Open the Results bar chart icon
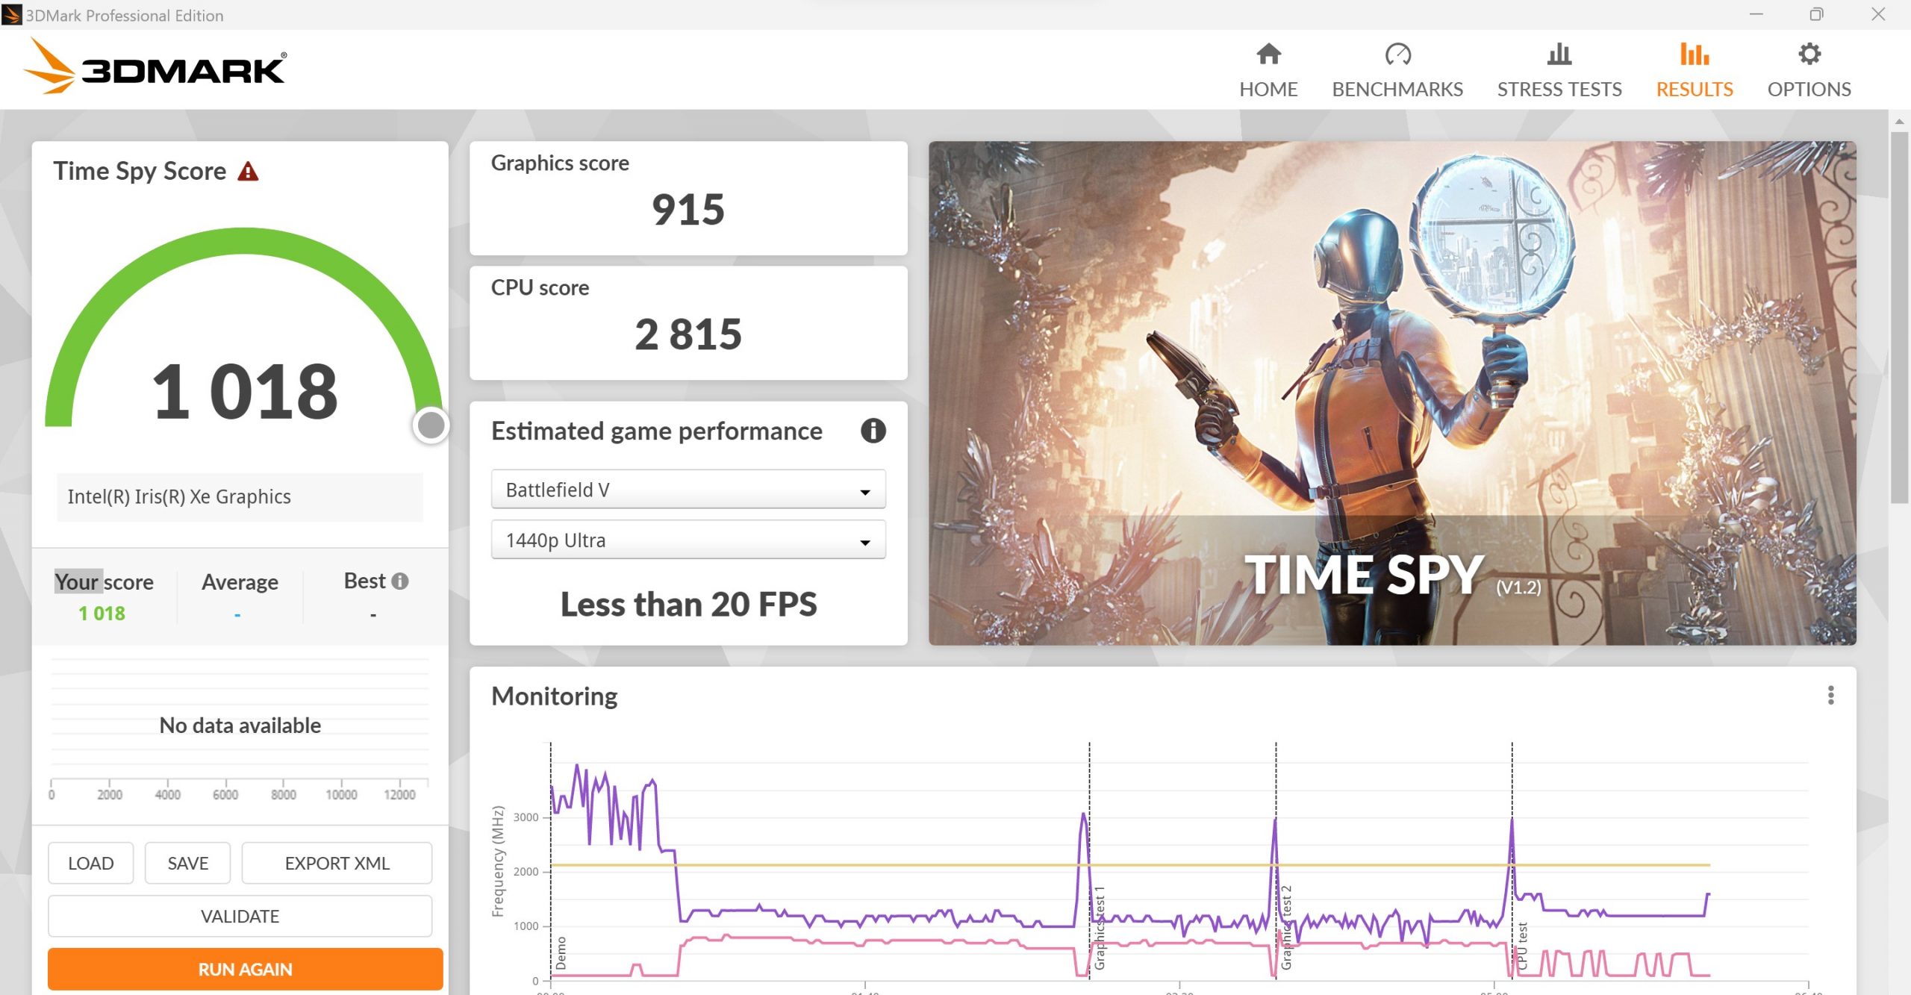1911x995 pixels. coord(1695,54)
